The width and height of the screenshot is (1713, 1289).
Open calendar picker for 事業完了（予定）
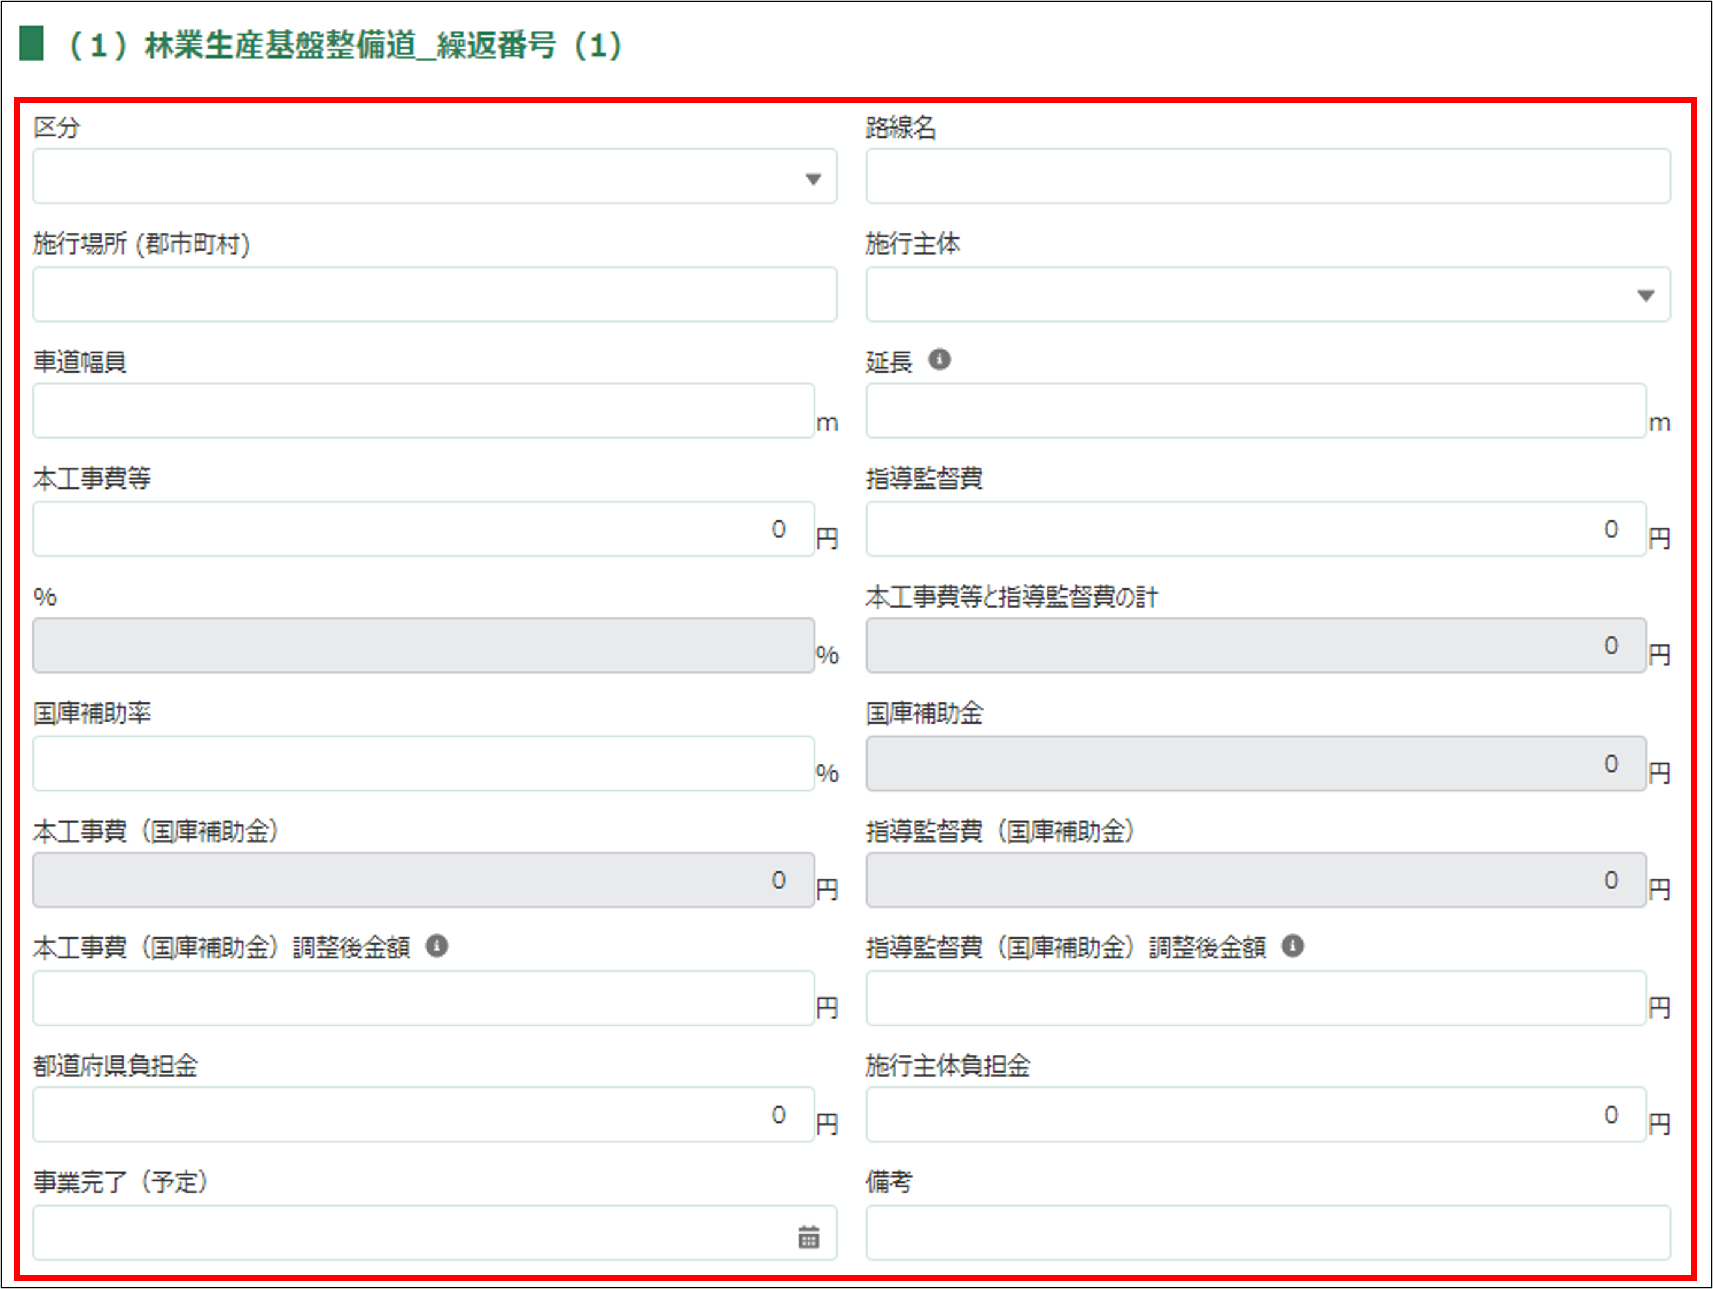(809, 1237)
